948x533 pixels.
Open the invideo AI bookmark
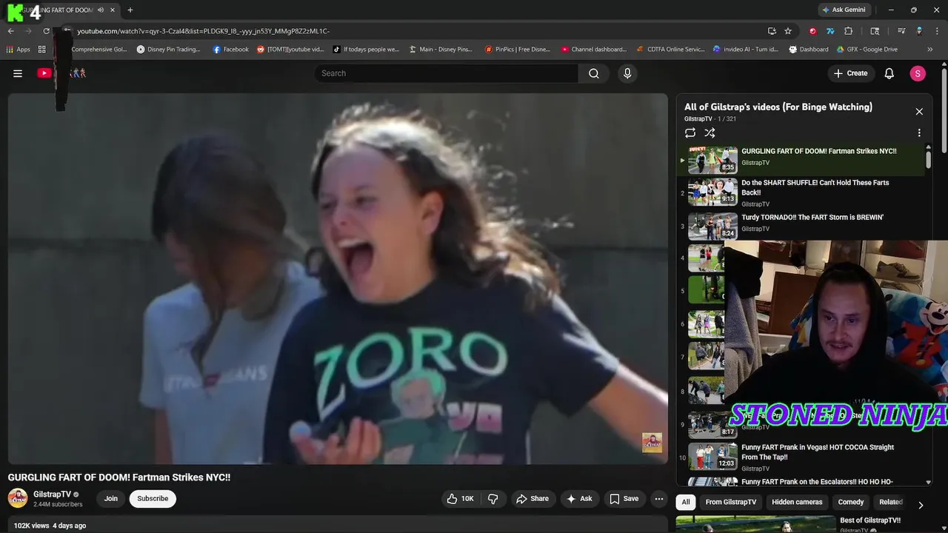tap(746, 50)
